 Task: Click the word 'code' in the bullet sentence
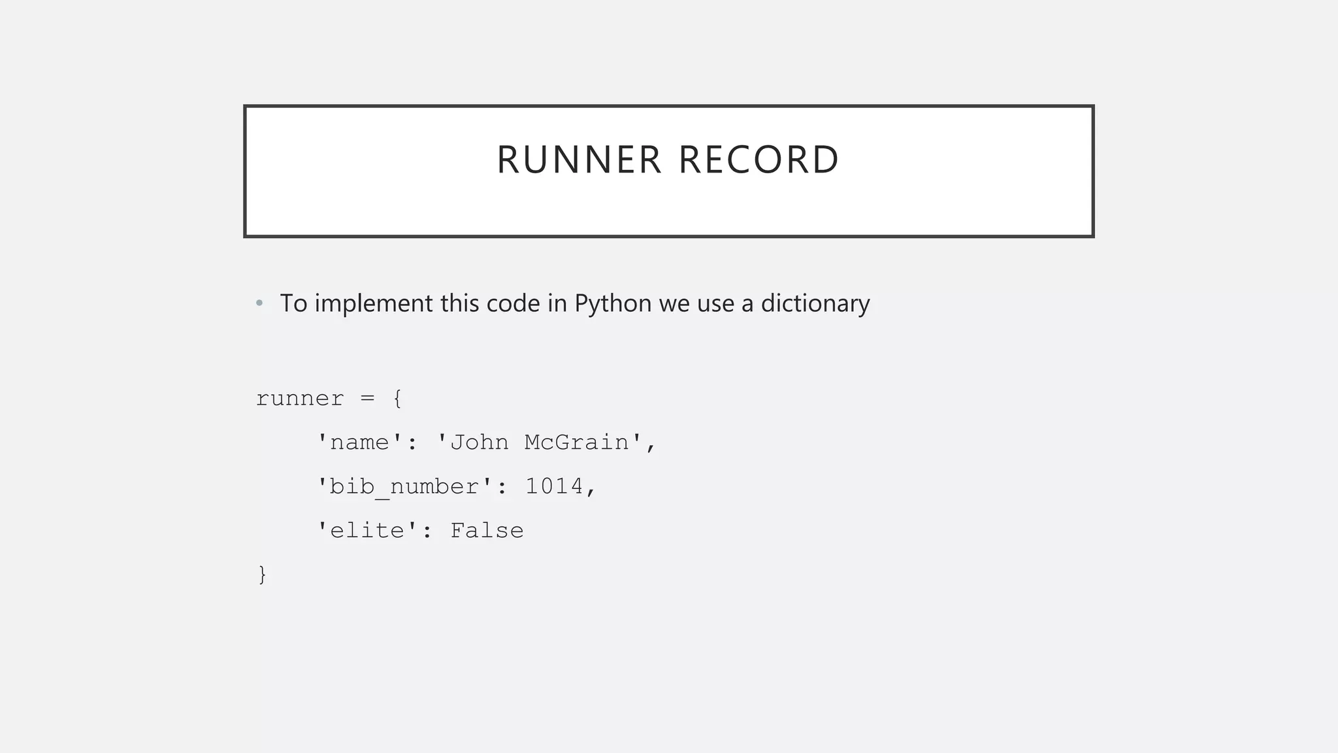513,304
